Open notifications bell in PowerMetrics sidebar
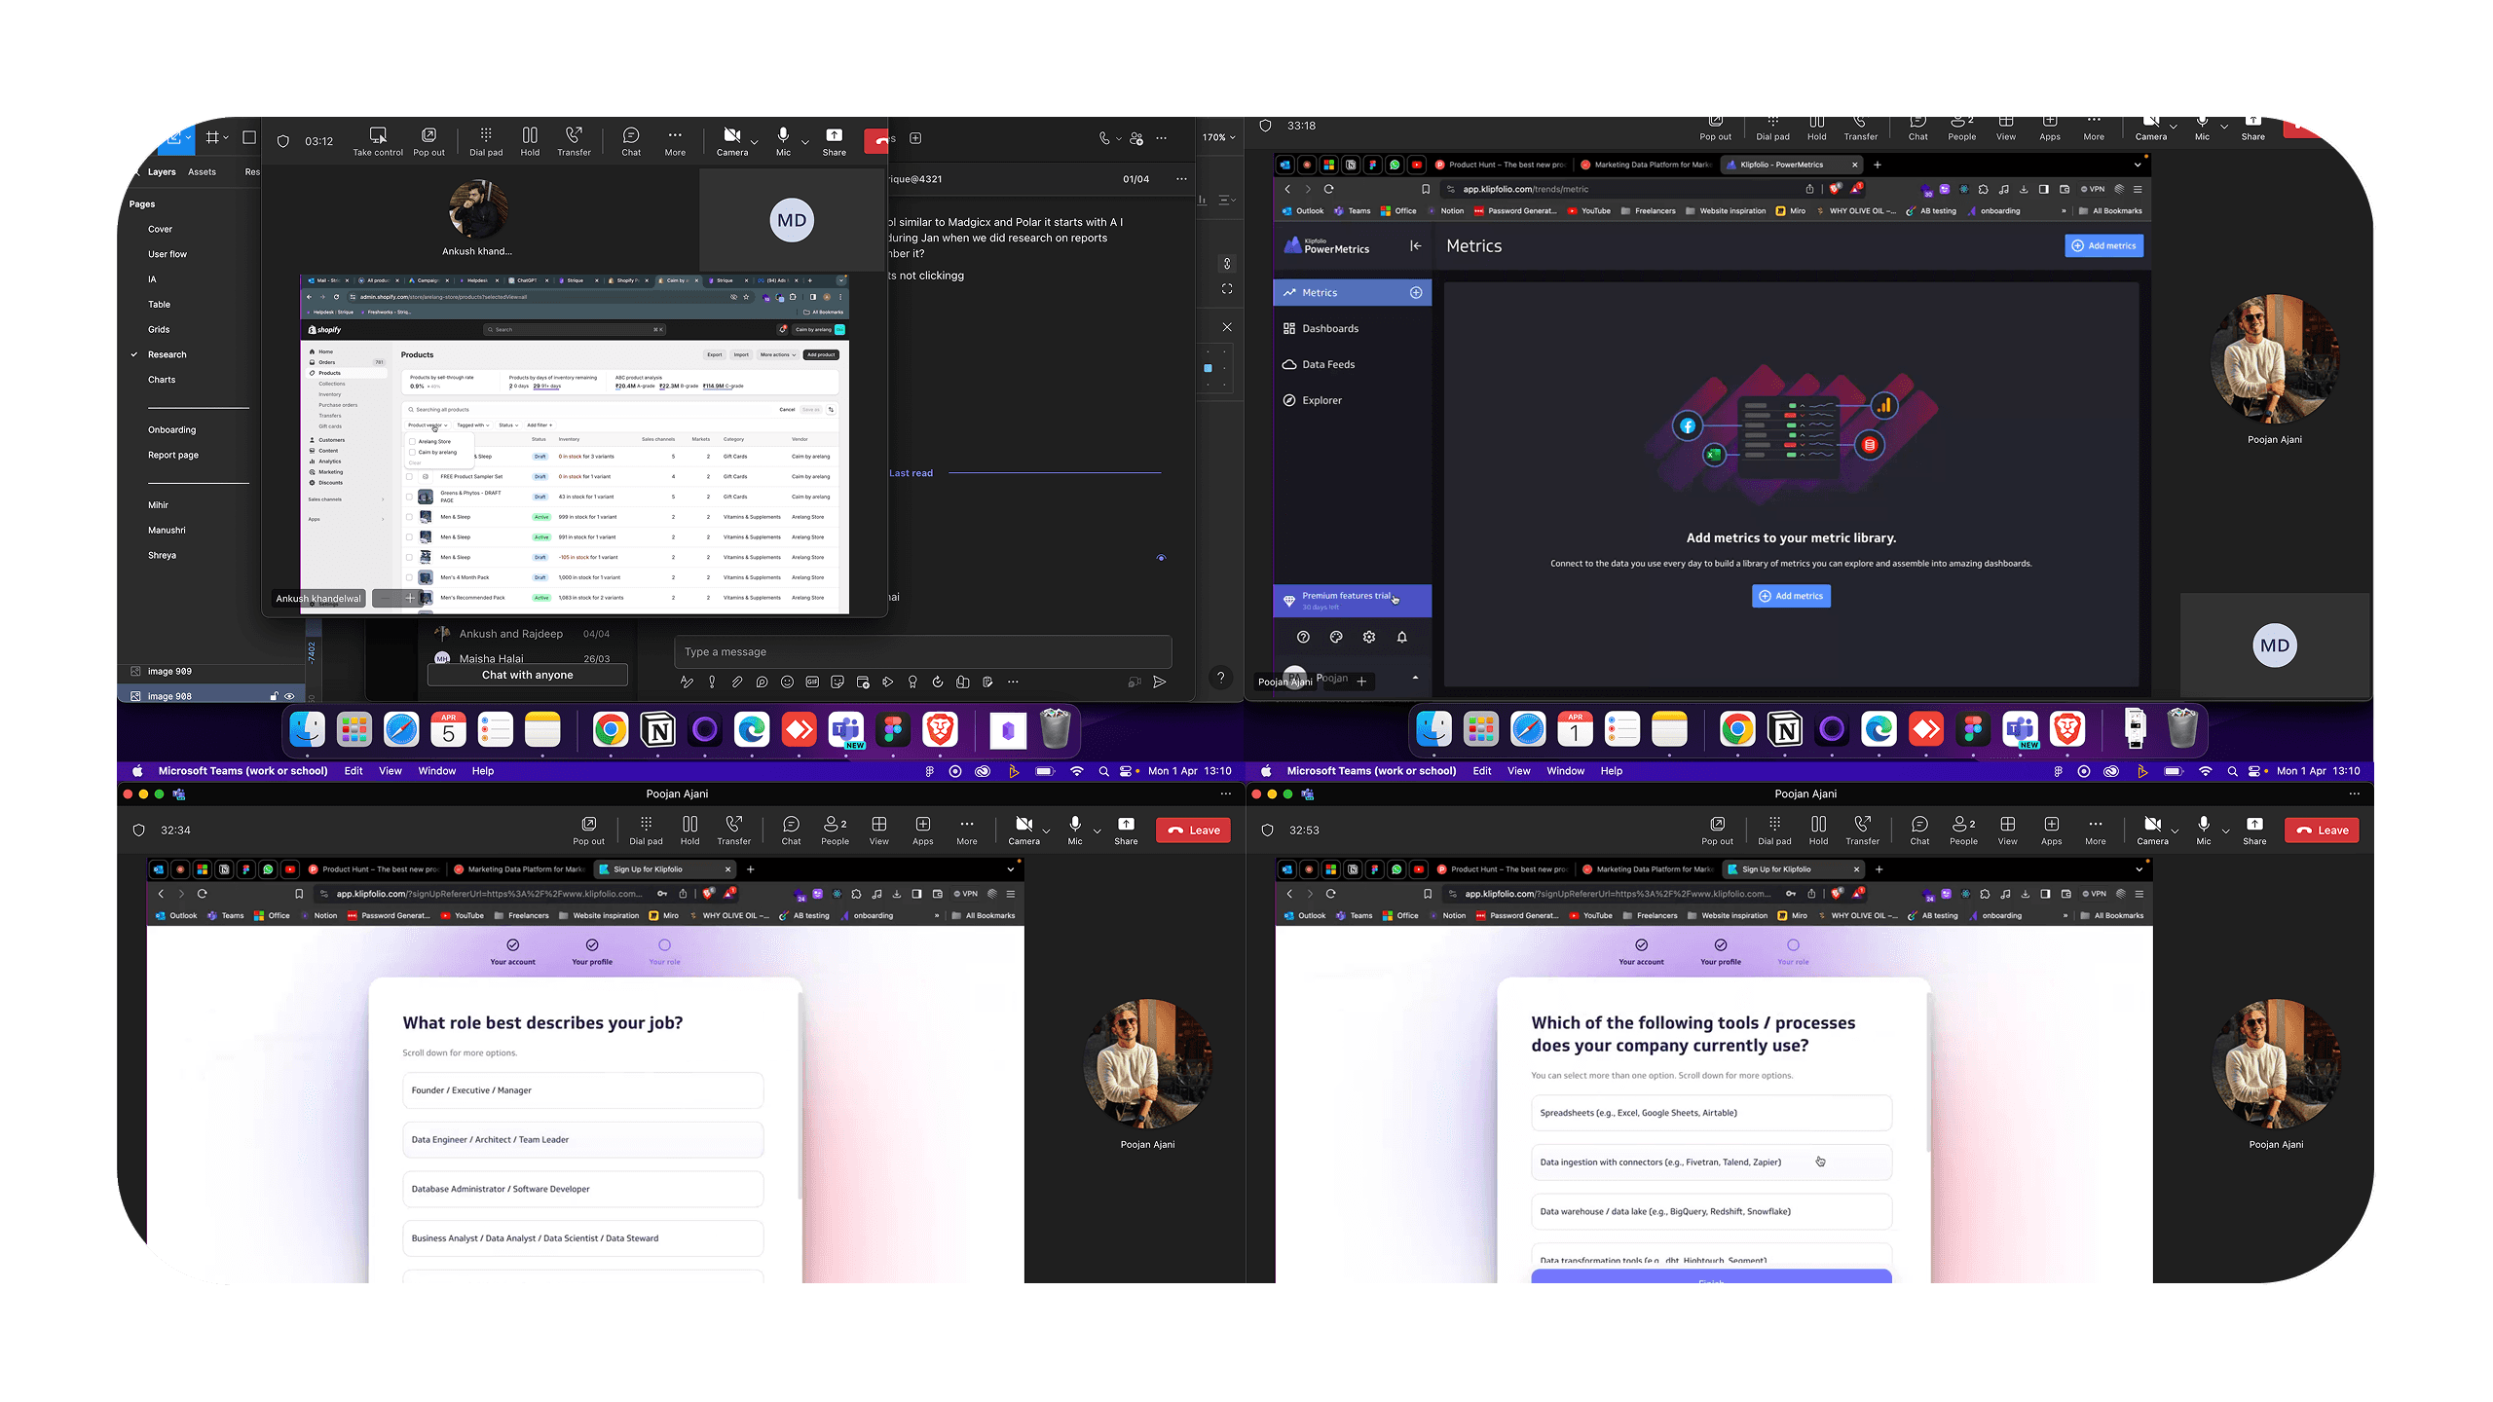The width and height of the screenshot is (2493, 1402). (x=1402, y=637)
